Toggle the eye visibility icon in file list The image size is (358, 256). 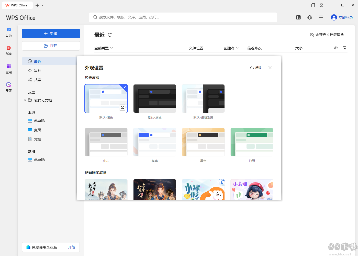(x=336, y=48)
